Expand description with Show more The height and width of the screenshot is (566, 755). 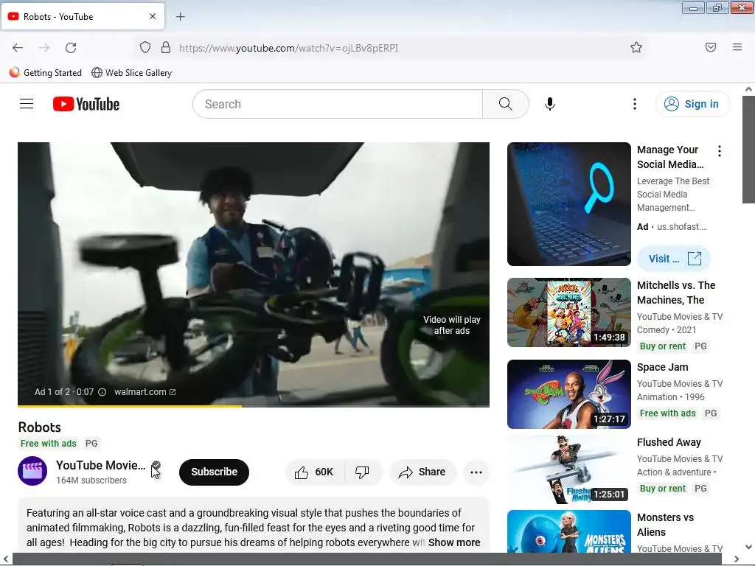click(x=454, y=542)
